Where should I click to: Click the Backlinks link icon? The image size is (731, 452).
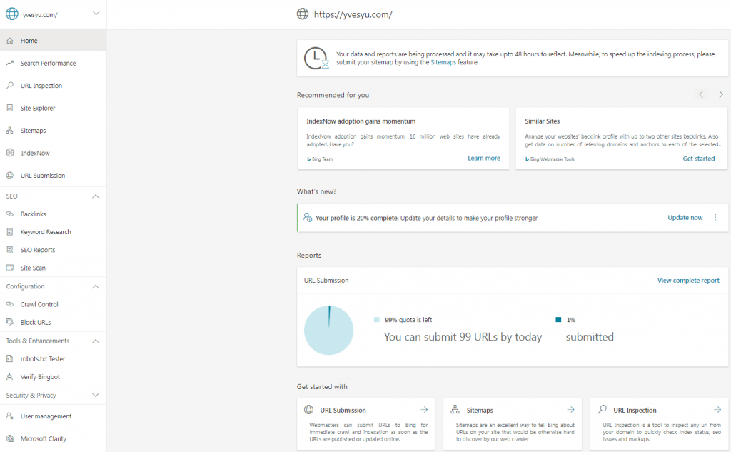point(10,214)
